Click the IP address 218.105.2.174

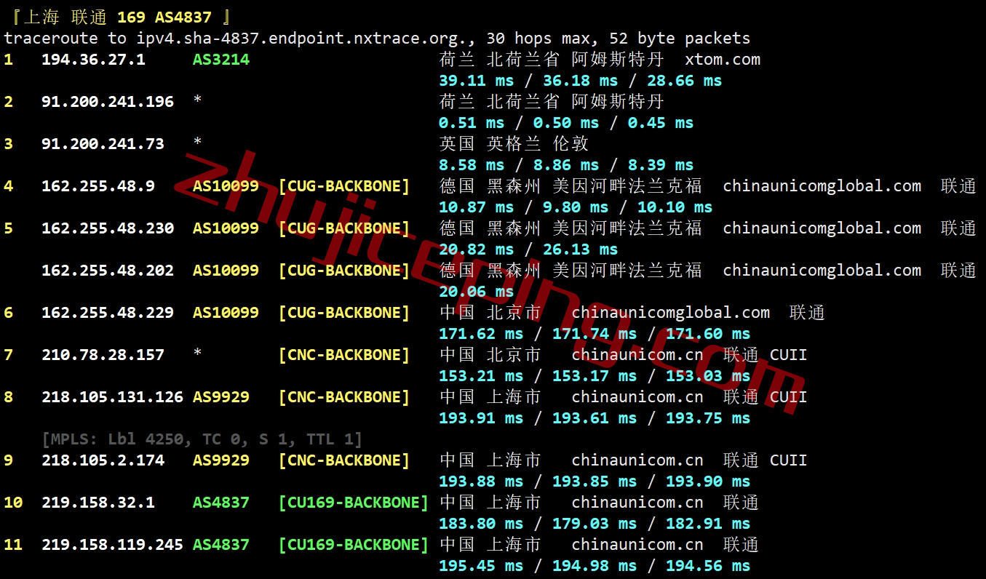pos(103,460)
